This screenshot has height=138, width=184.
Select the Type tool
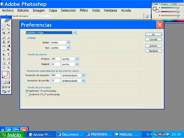pyautogui.click(x=8, y=55)
